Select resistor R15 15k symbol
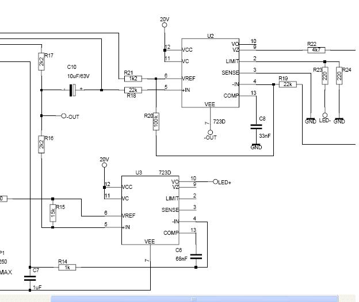Screen dimensions: 359x302 pos(53,211)
